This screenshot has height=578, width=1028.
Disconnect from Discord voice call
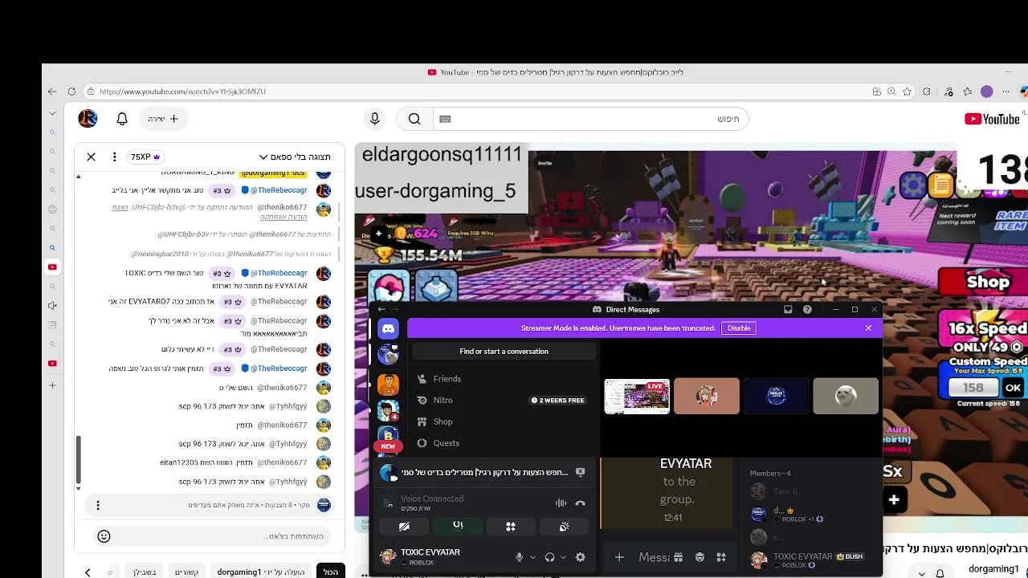[x=580, y=503]
